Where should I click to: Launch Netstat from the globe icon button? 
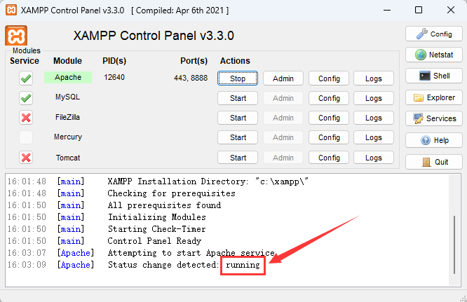tap(433, 55)
